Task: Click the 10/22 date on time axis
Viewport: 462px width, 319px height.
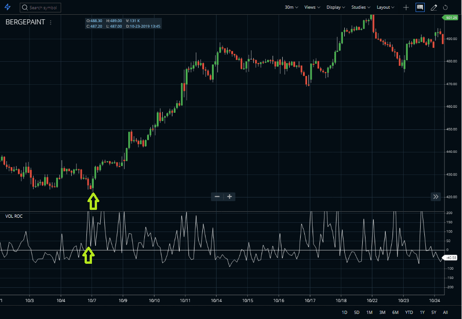Action: 372,301
